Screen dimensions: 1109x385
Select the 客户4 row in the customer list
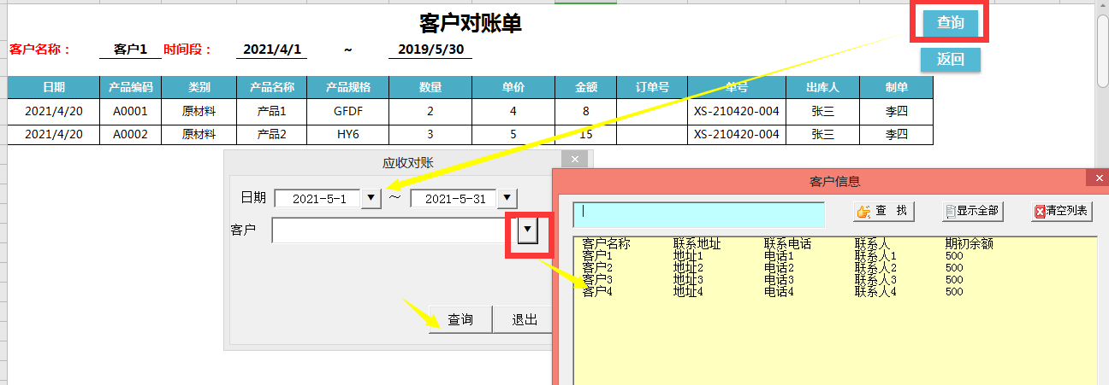(834, 291)
